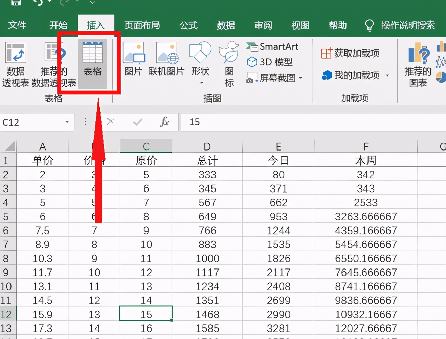Open the File (文件) menu
The image size is (446, 339).
coord(17,25)
